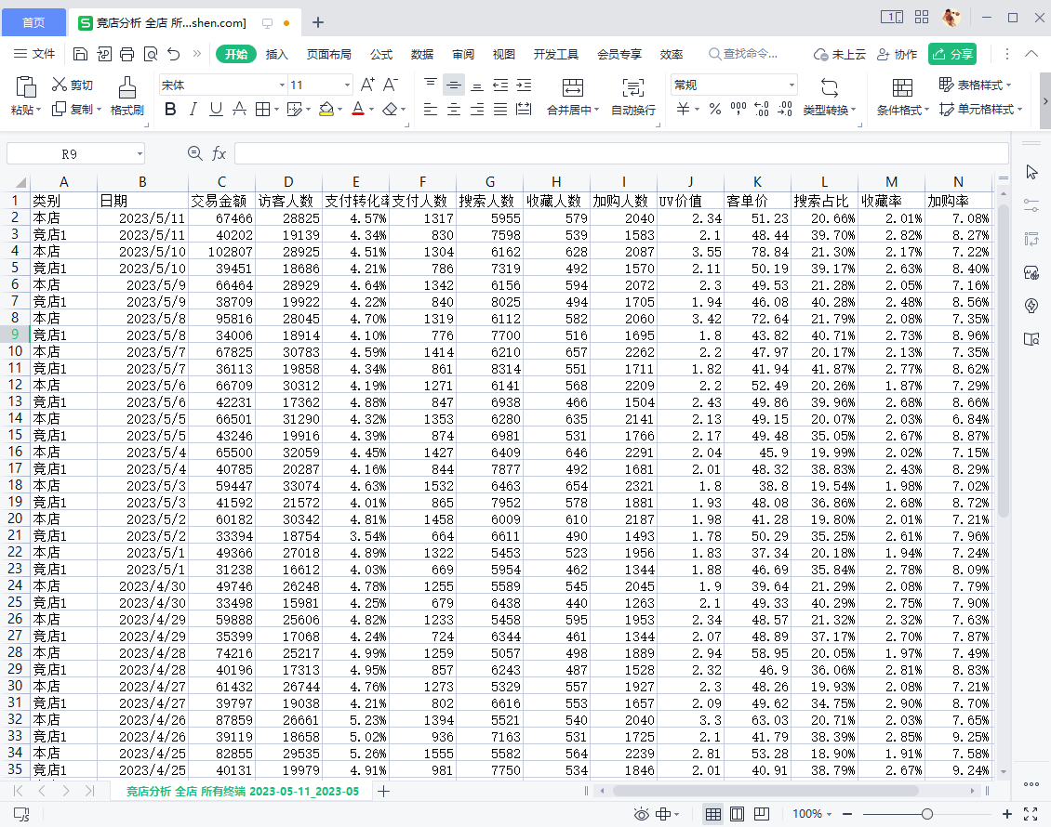The height and width of the screenshot is (827, 1051).
Task: Click the Print icon in quick toolbar
Action: click(127, 54)
